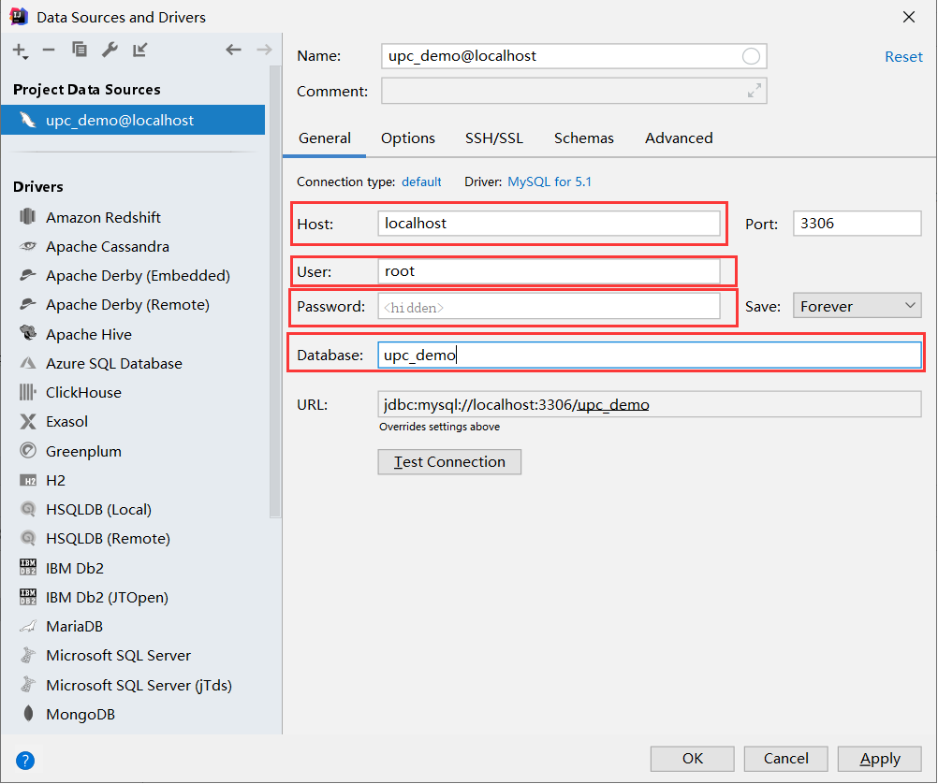Image resolution: width=938 pixels, height=784 pixels.
Task: Open the Schemas tab
Action: coord(584,138)
